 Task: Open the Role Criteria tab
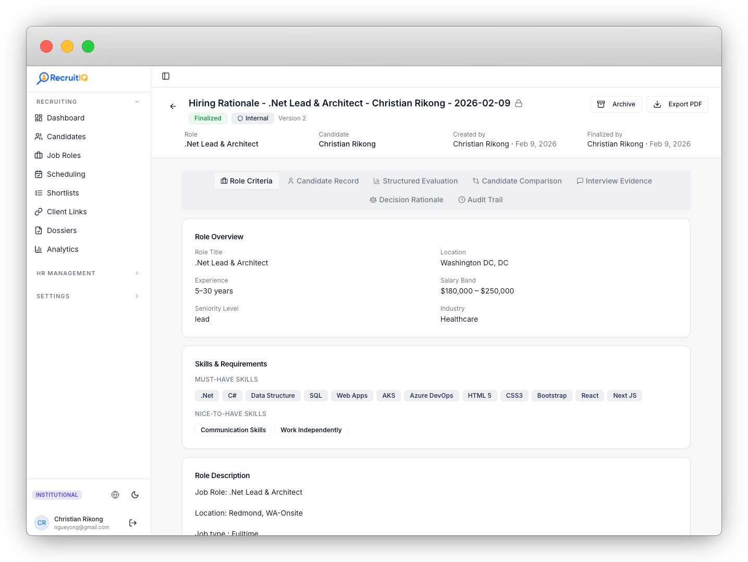coord(247,181)
